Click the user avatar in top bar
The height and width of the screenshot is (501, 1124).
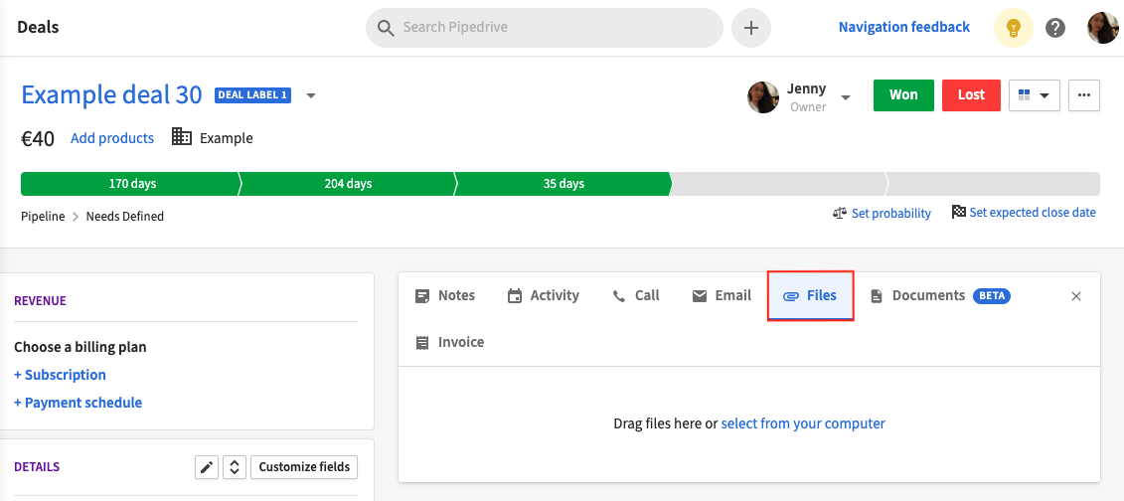coord(1102,28)
